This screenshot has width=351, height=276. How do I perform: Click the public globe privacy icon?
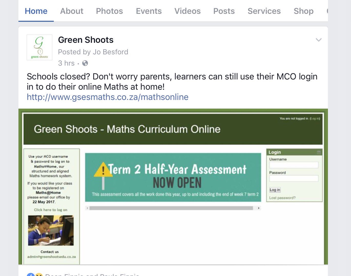(85, 63)
